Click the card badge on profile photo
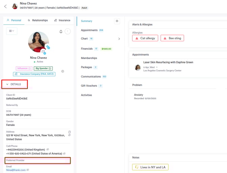 (43, 52)
